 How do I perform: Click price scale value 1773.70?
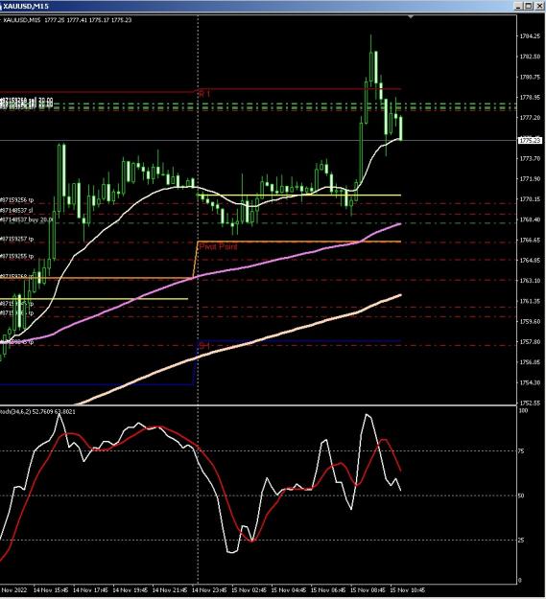pos(530,158)
